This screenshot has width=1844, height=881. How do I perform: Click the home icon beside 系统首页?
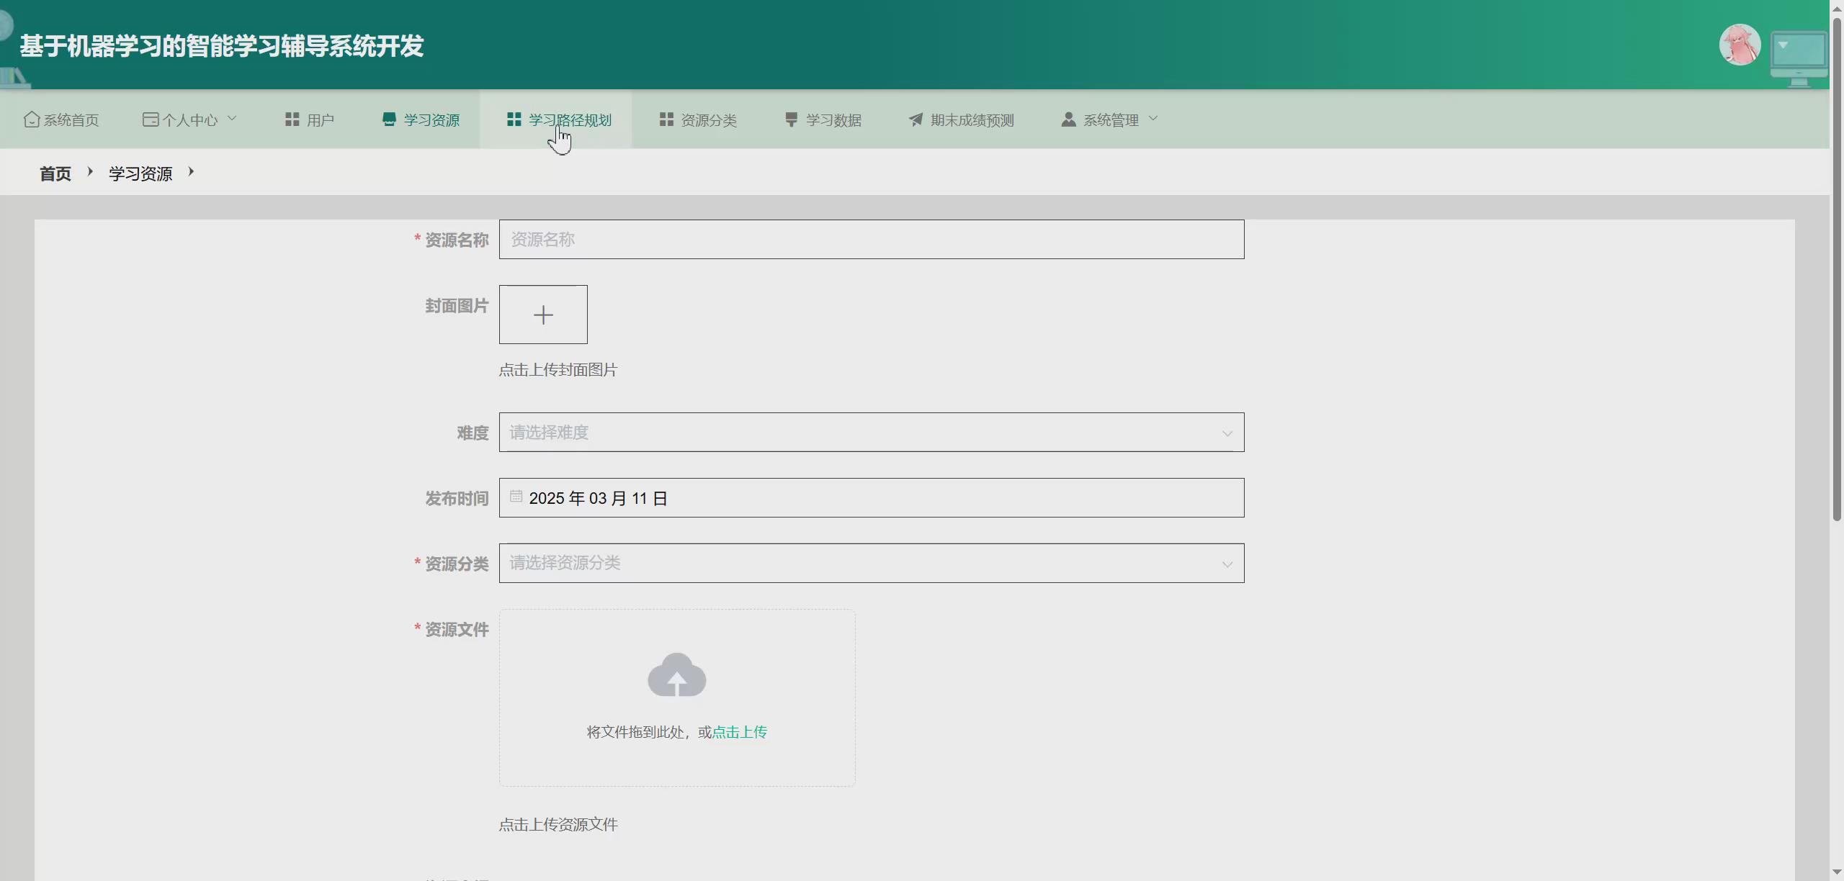tap(31, 119)
